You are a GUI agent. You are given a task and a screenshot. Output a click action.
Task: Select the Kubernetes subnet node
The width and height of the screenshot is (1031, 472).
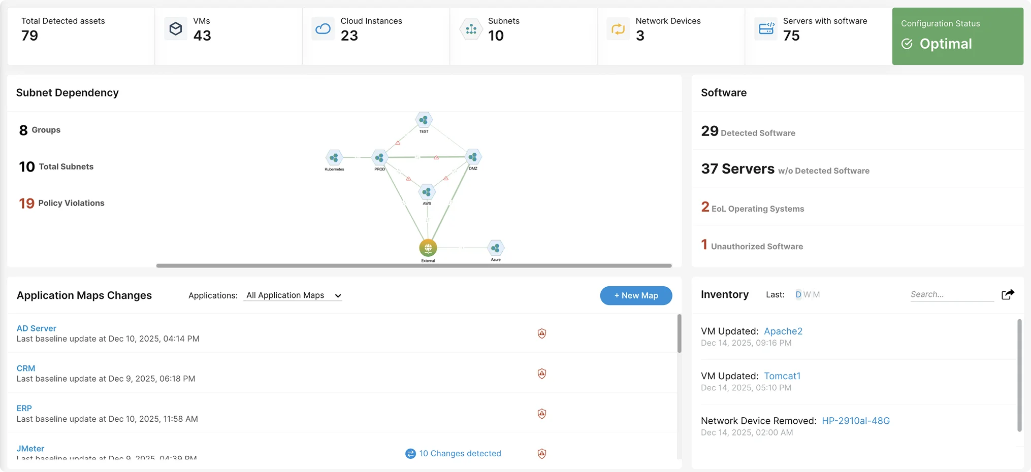pos(334,158)
